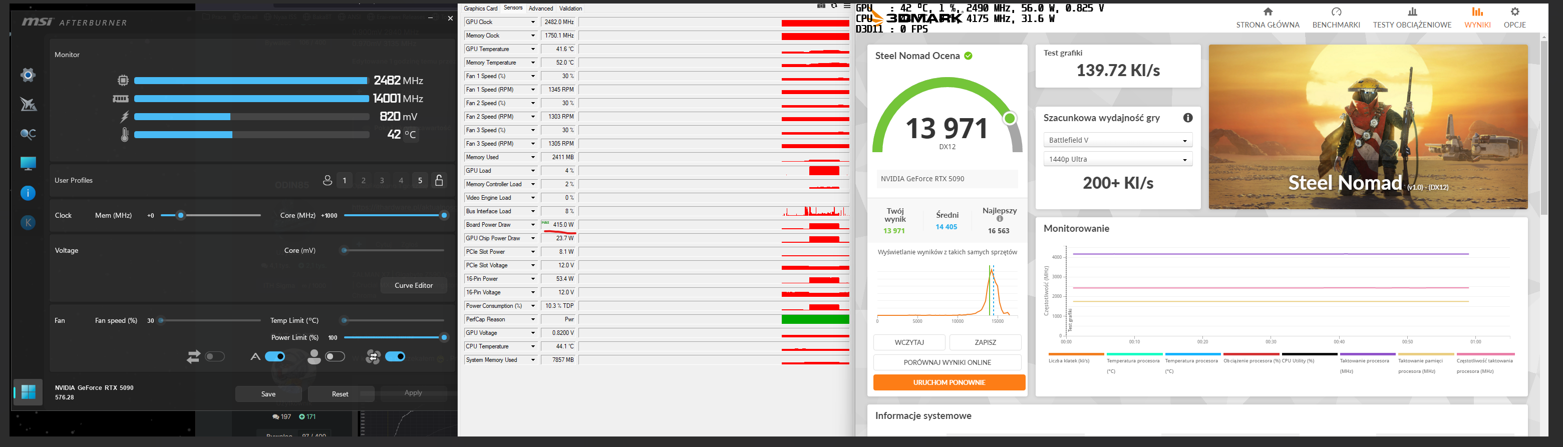Open the GPU Clock sensor dropdown
Image resolution: width=1563 pixels, height=447 pixels.
[x=533, y=23]
